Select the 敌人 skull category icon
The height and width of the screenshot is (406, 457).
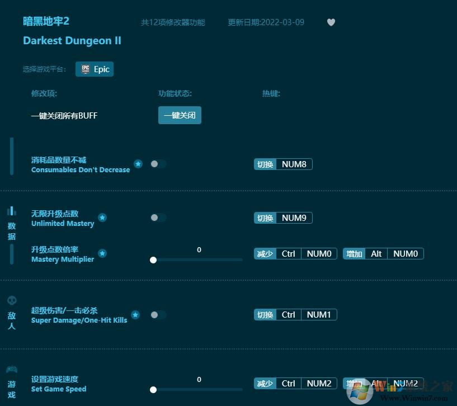(x=12, y=300)
